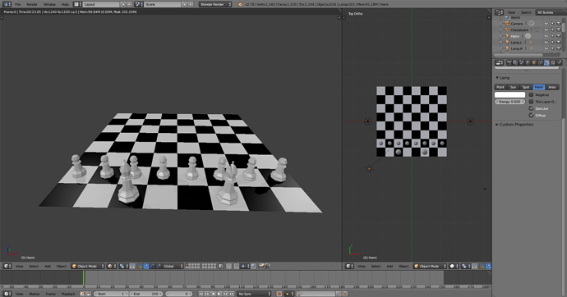This screenshot has height=297, width=567.
Task: Open Object Mode dropdown in left 3D viewport
Action: pyautogui.click(x=87, y=267)
